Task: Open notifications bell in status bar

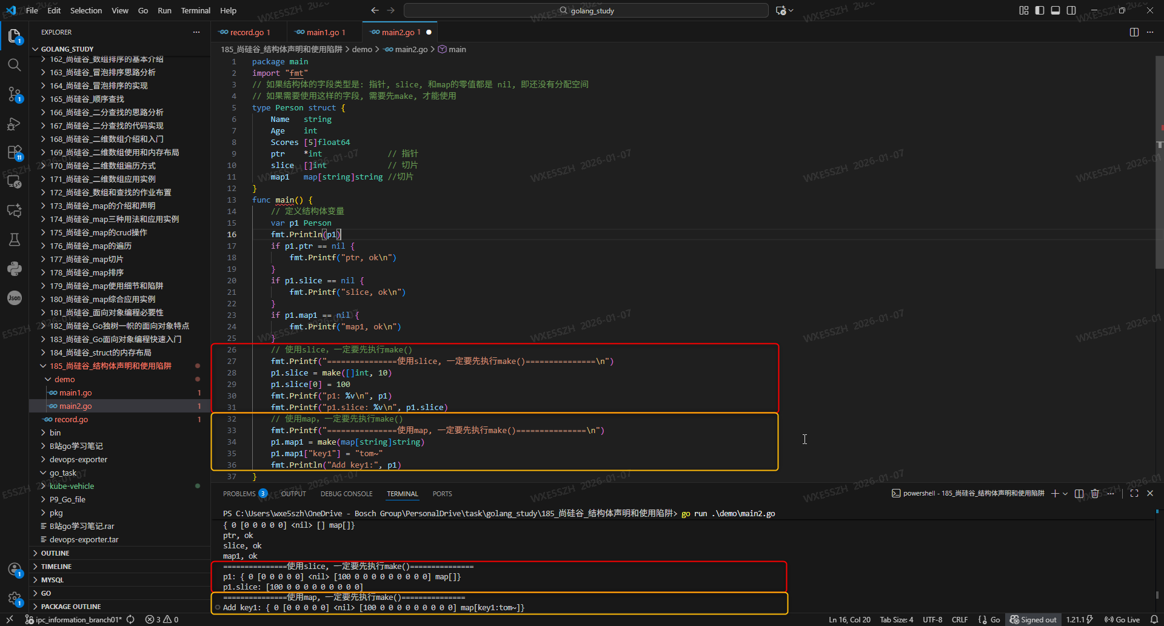Action: click(1154, 619)
